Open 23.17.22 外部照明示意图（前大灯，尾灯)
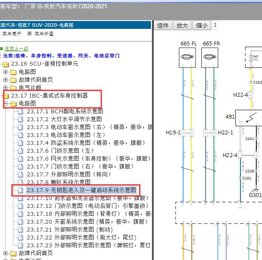The width and height of the screenshot is (262, 260). click(82, 237)
